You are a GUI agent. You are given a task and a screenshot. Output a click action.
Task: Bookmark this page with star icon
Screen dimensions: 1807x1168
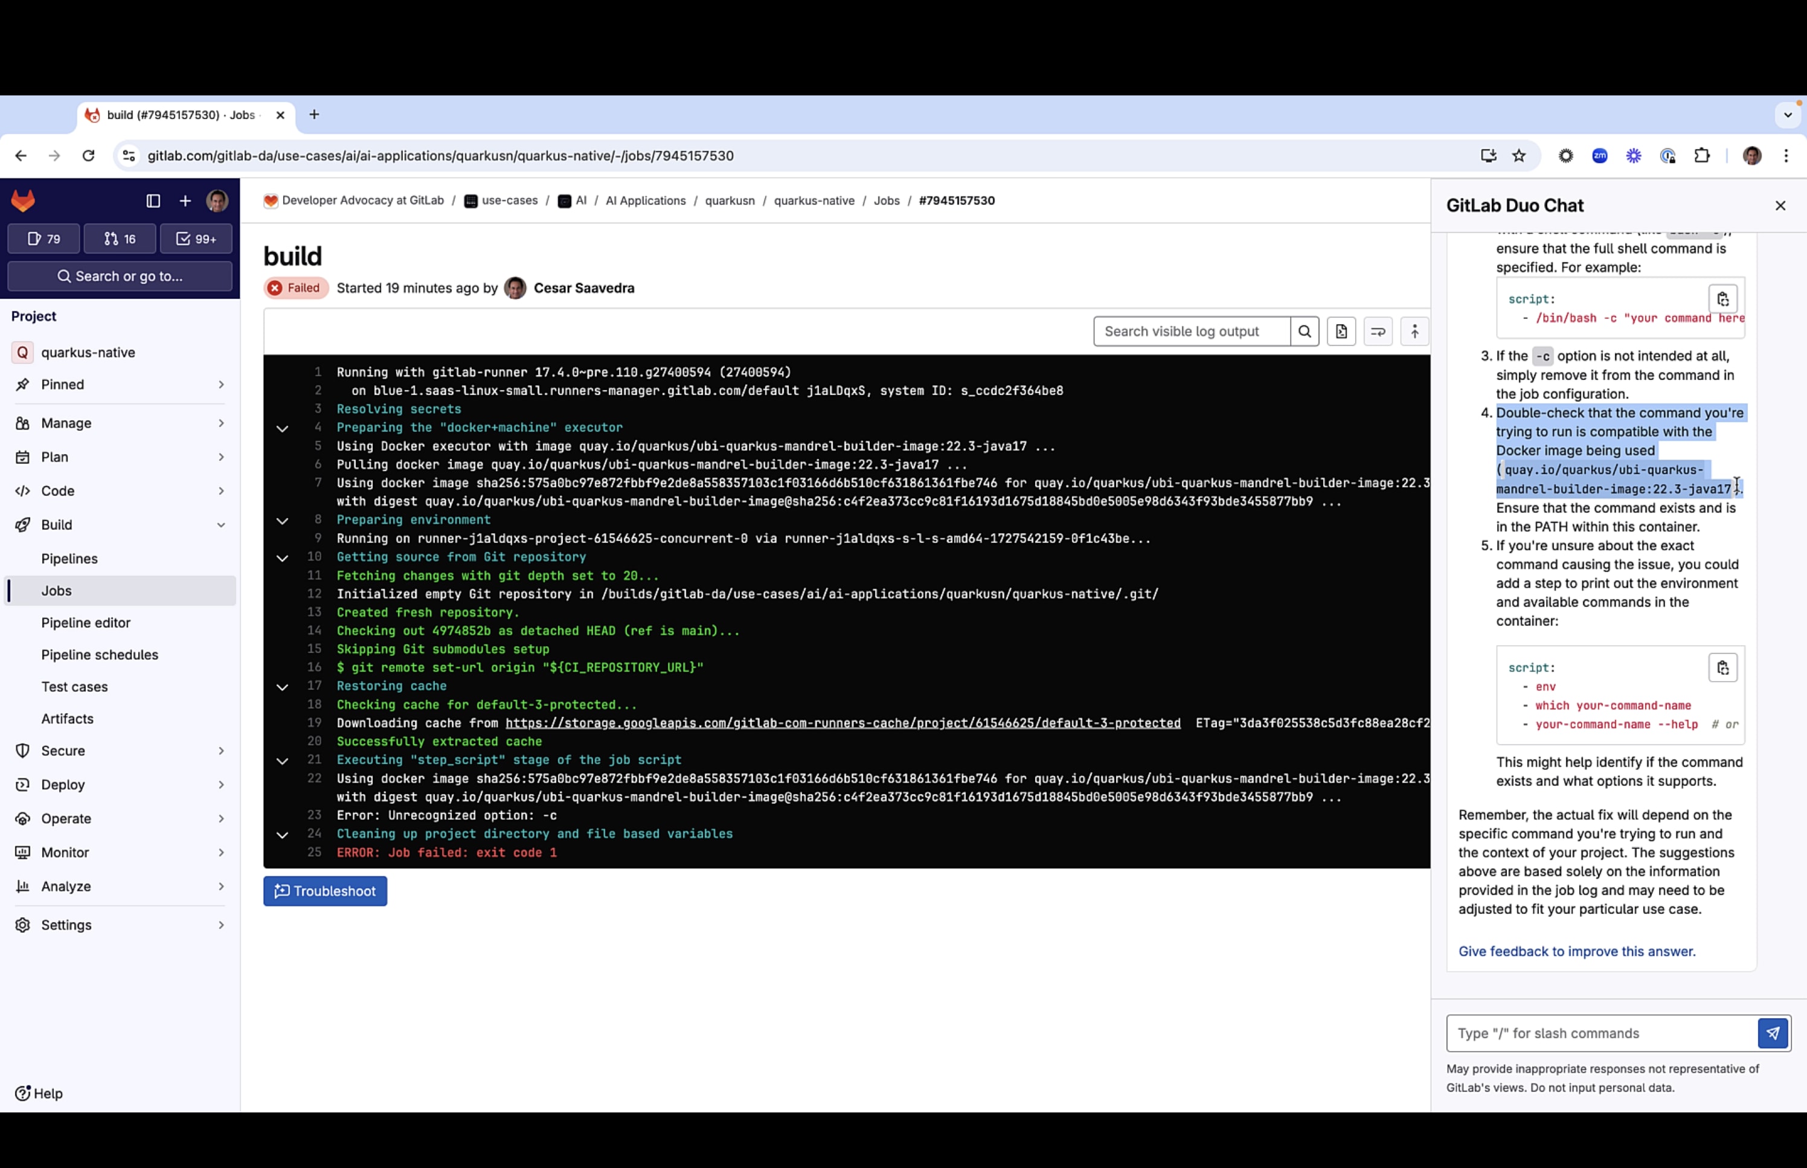(x=1519, y=155)
